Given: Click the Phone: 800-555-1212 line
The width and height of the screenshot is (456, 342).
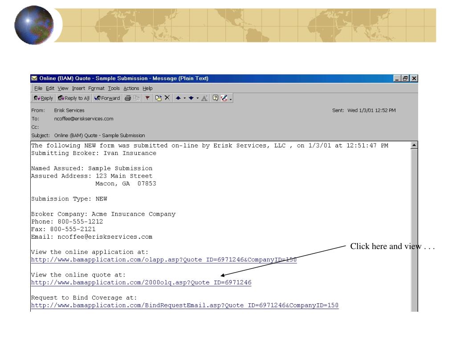Looking at the screenshot, I should [67, 222].
